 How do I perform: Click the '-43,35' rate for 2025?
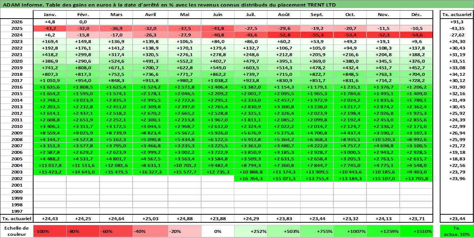point(457,28)
